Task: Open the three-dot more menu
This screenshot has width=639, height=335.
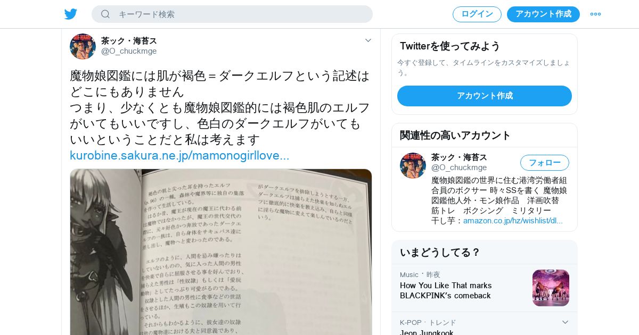Action: 595,14
